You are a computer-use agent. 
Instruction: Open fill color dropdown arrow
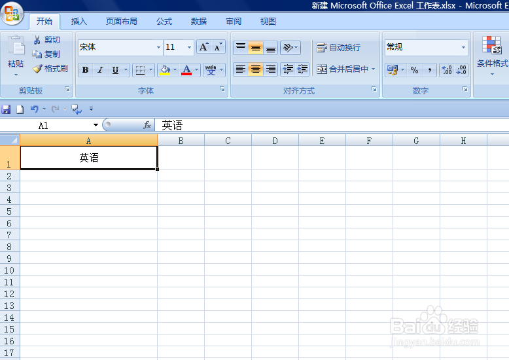(175, 70)
